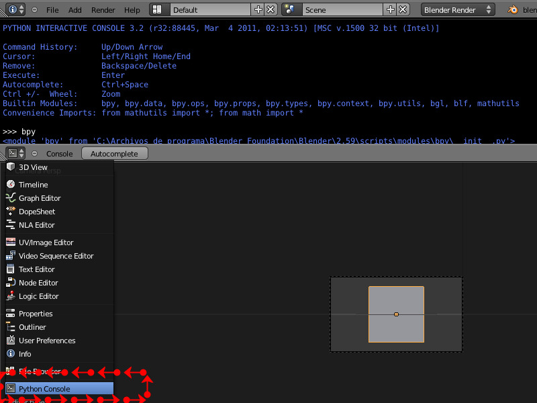Click the NLA Editor strips icon
The width and height of the screenshot is (537, 403).
[x=11, y=224]
